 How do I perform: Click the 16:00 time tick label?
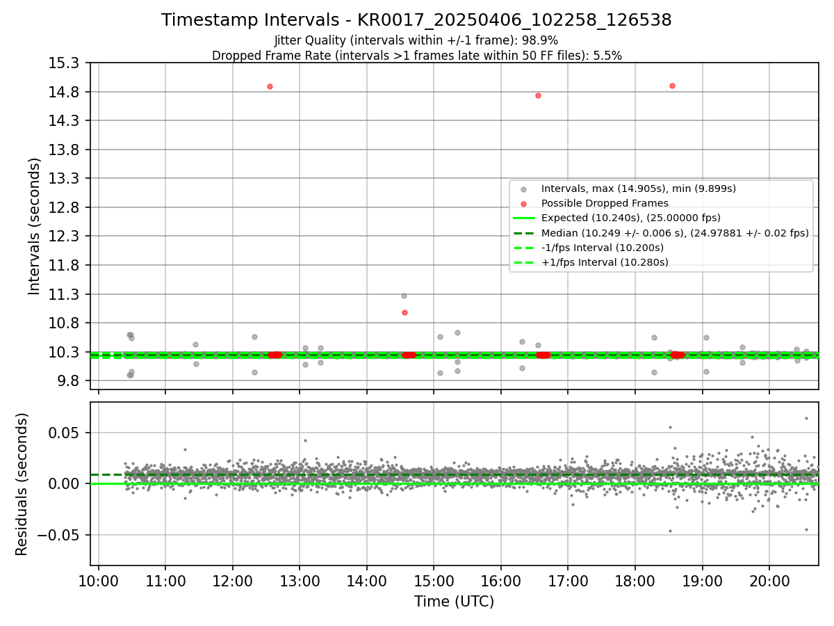click(x=501, y=581)
